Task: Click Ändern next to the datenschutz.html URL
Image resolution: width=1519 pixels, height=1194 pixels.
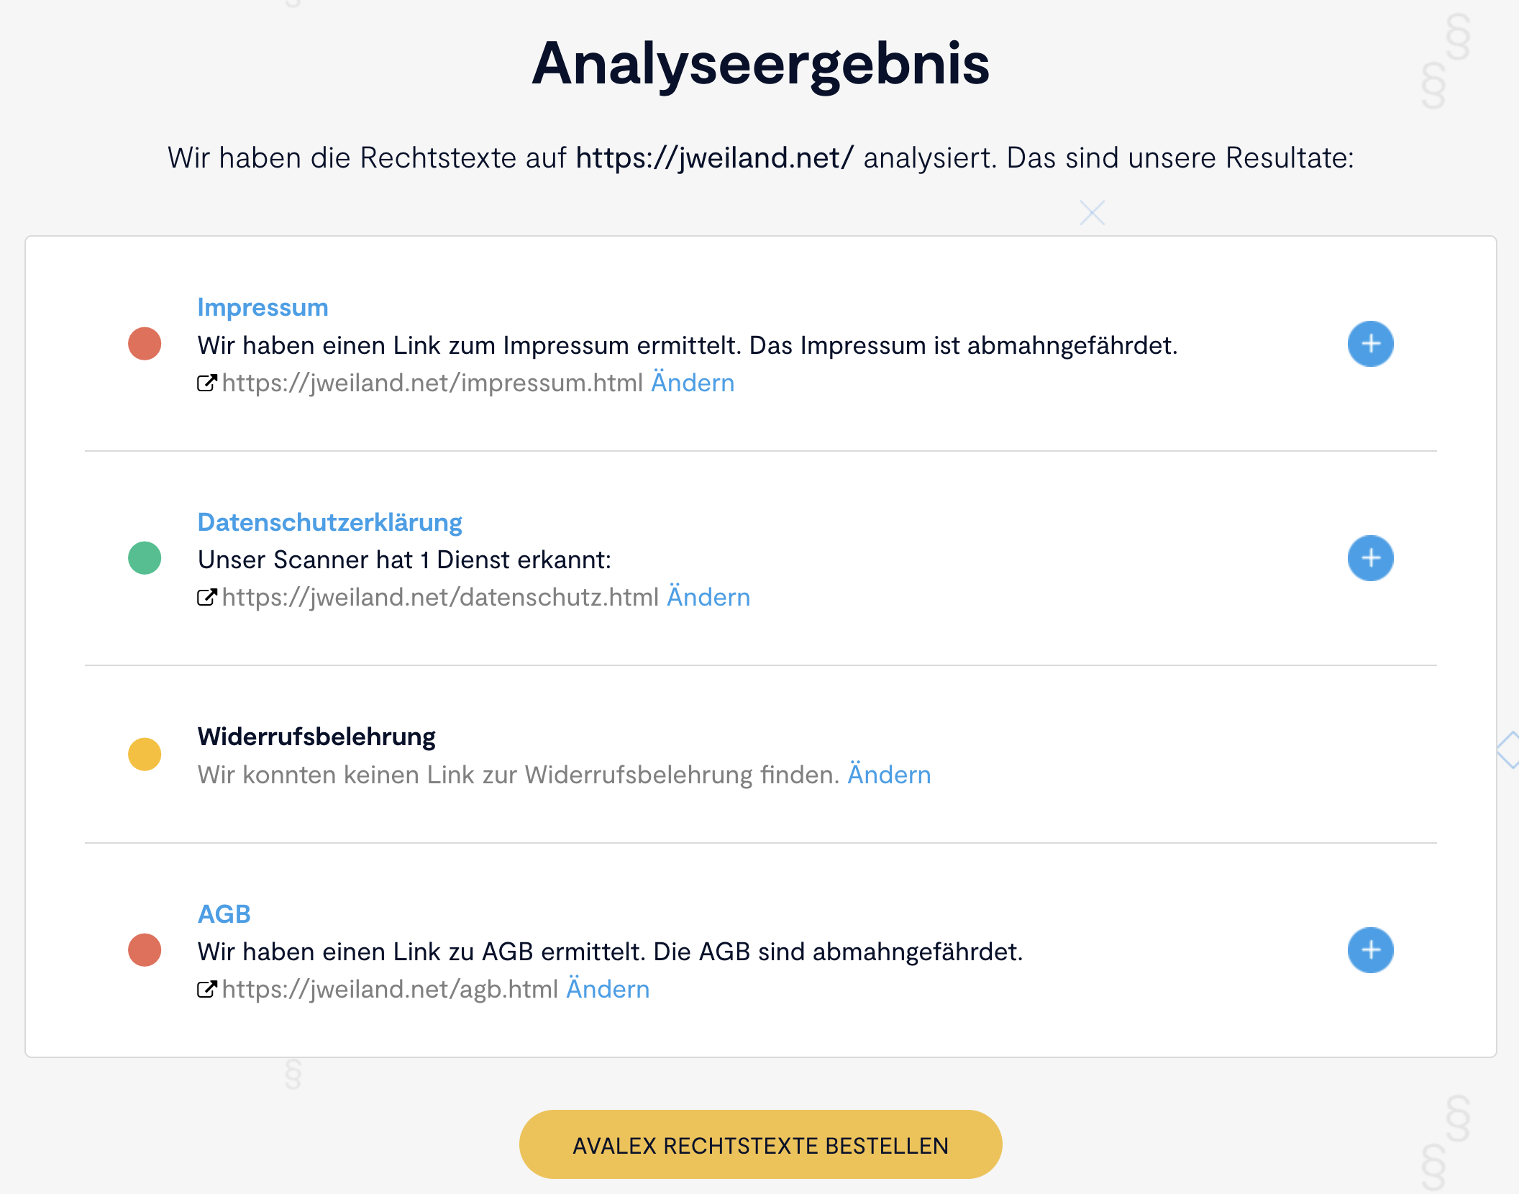Action: click(708, 598)
